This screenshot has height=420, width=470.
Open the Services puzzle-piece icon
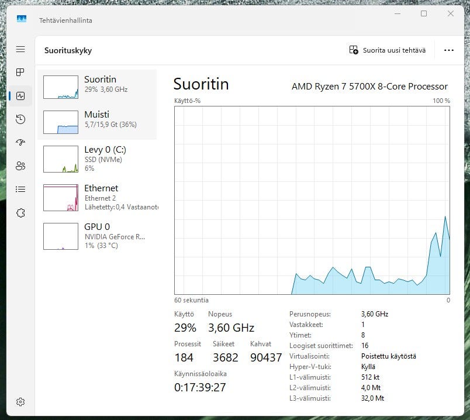(x=20, y=213)
